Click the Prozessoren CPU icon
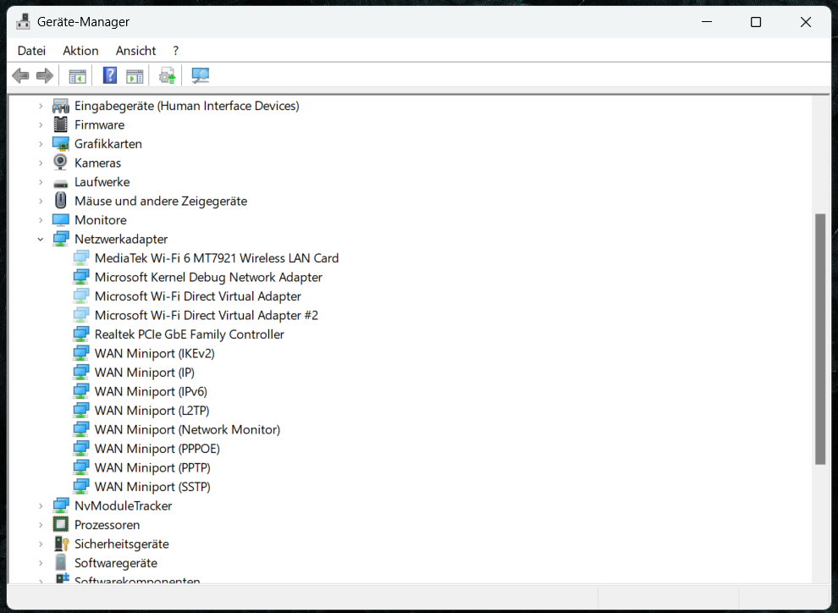 point(61,524)
